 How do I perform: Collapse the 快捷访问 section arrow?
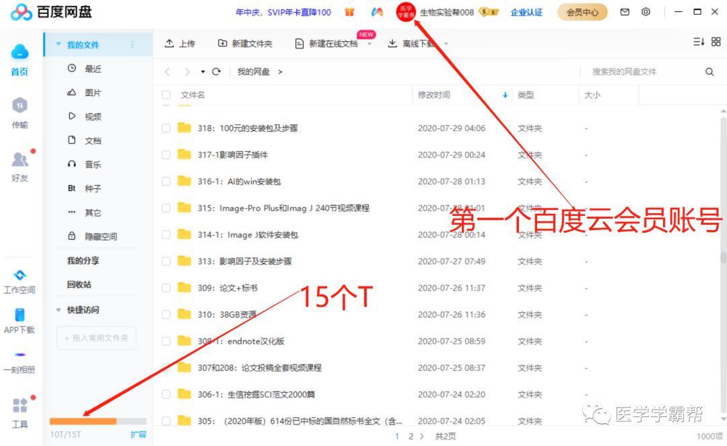click(59, 310)
